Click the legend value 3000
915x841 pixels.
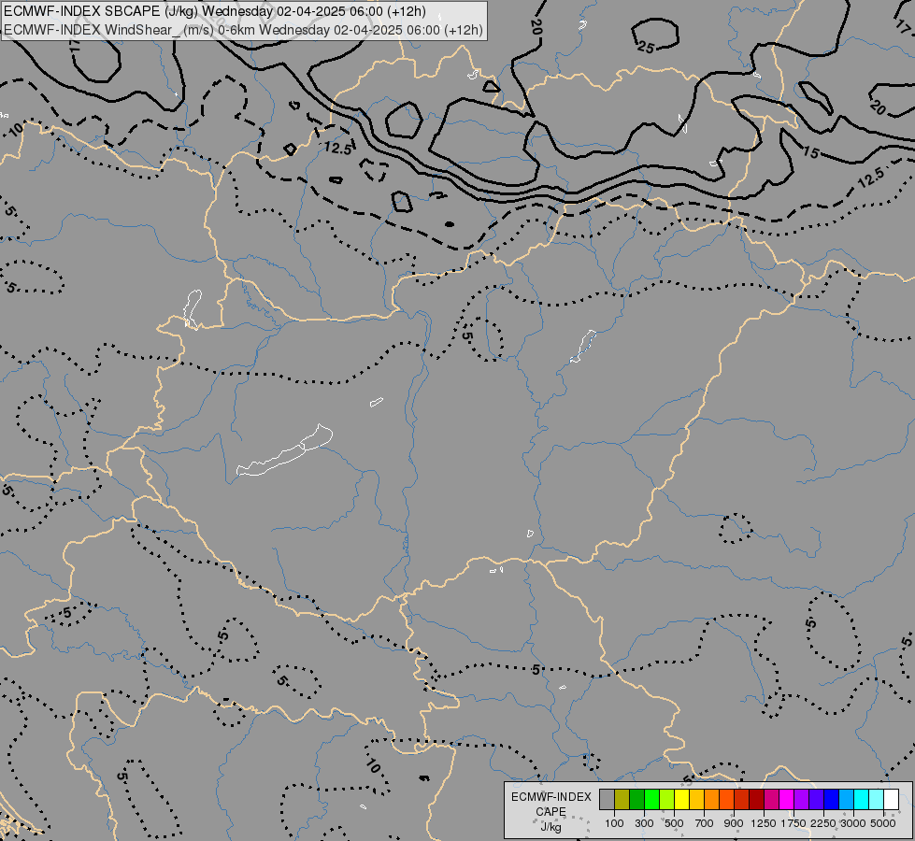click(x=853, y=823)
